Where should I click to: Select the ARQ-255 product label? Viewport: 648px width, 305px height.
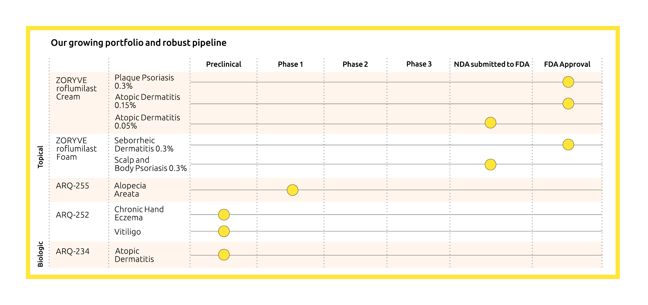(x=72, y=186)
